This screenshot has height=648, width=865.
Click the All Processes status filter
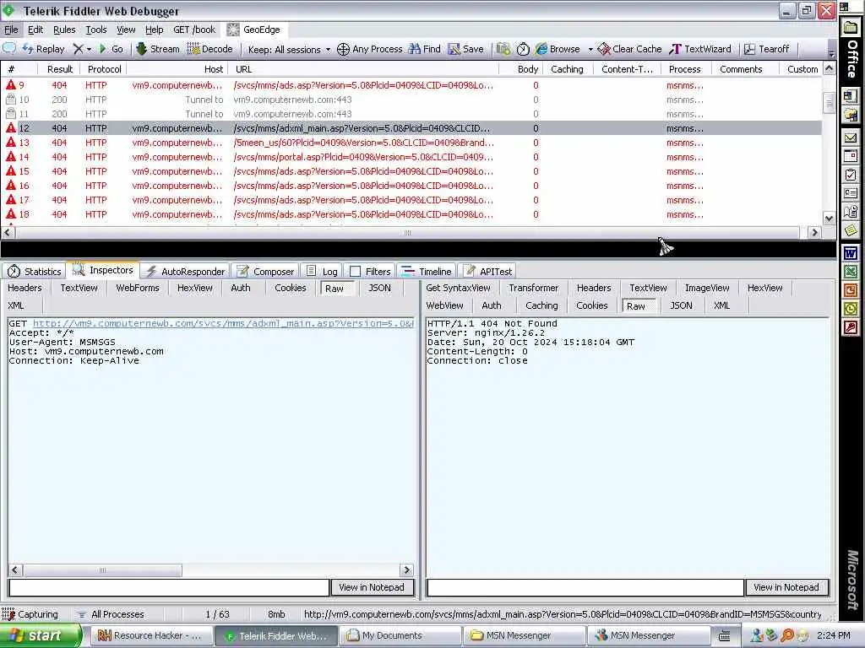coord(111,614)
